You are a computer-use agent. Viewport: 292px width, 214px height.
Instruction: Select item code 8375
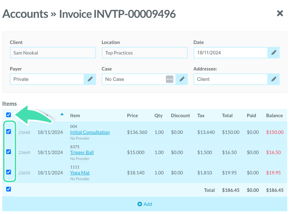coord(75,147)
